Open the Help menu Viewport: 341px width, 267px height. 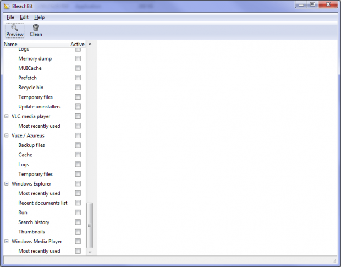pos(39,17)
